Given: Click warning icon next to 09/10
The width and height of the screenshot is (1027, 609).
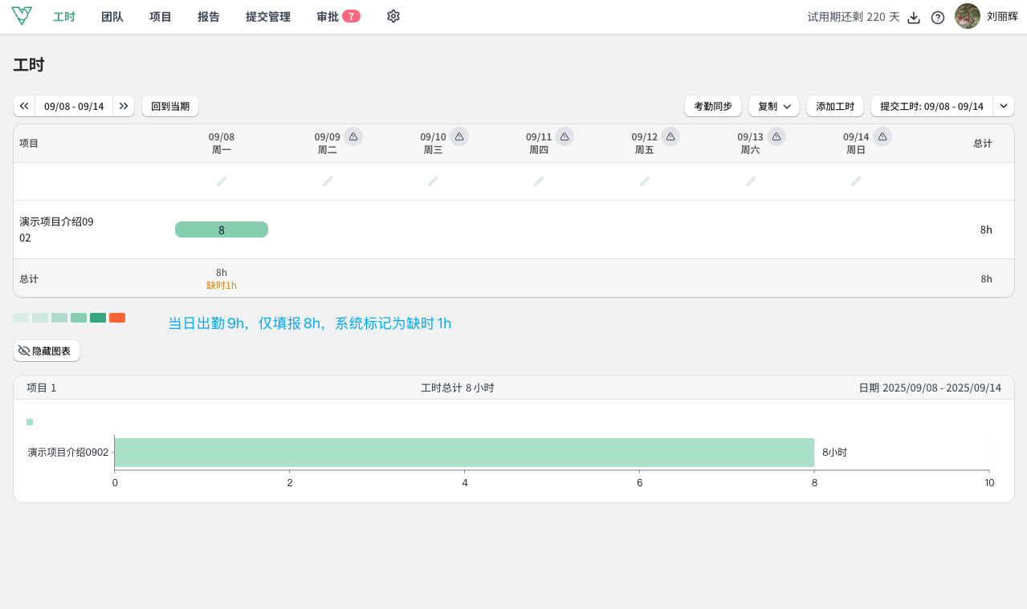Looking at the screenshot, I should tap(459, 136).
